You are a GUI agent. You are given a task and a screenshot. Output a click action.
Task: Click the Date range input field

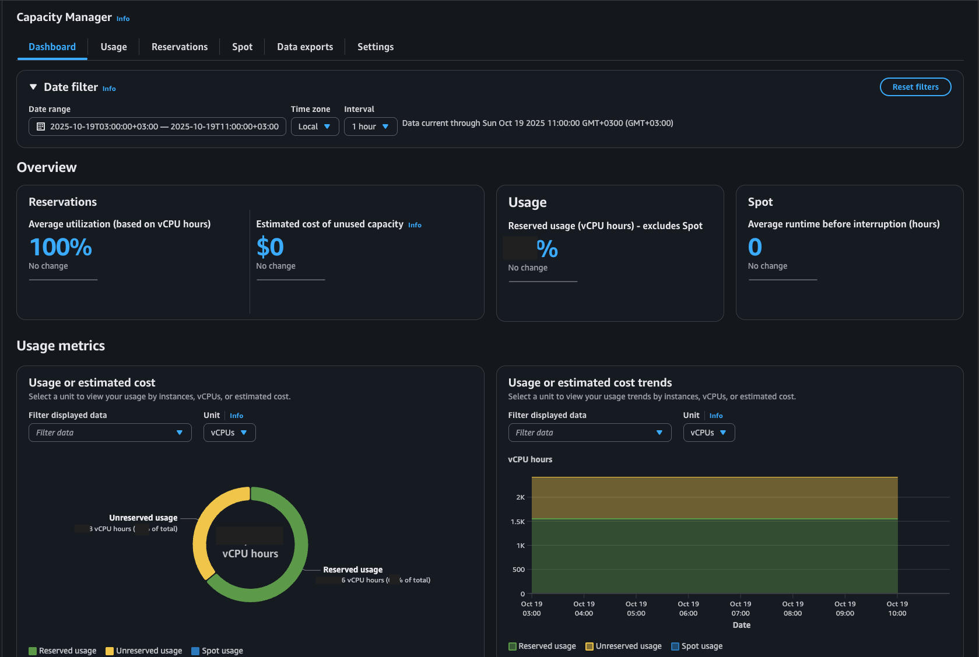point(163,127)
